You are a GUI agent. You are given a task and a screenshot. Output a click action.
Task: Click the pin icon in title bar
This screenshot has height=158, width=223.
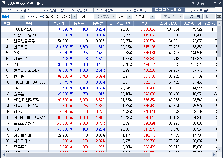(x=192, y=3)
